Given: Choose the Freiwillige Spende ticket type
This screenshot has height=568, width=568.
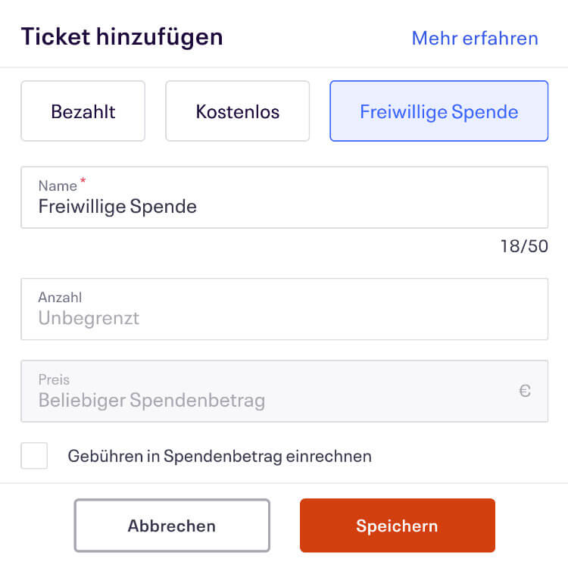Looking at the screenshot, I should coord(439,111).
